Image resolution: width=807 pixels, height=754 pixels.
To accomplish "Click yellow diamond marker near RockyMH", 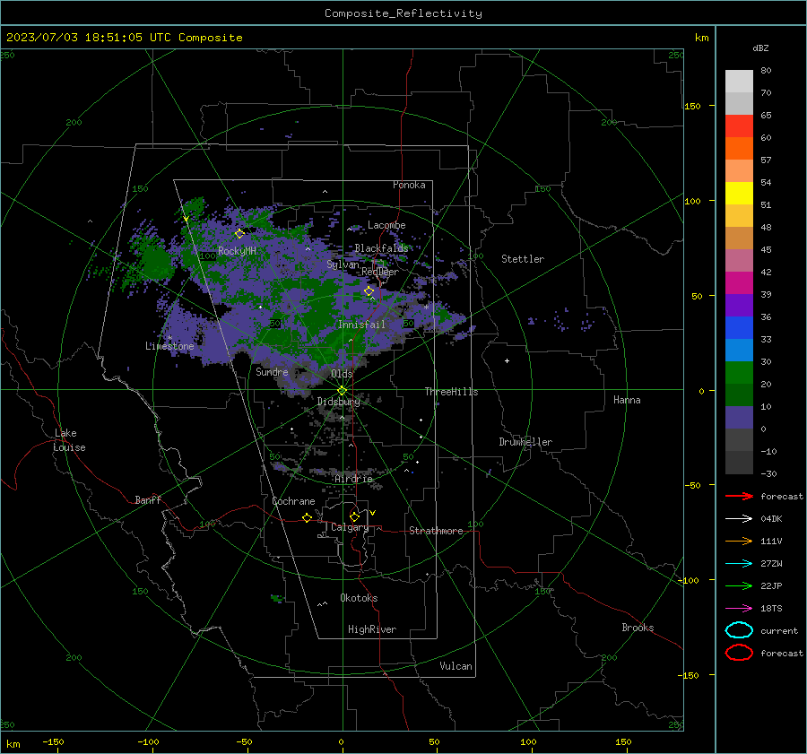I will (x=239, y=234).
